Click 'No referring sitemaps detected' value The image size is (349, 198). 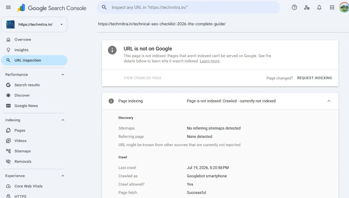214,128
